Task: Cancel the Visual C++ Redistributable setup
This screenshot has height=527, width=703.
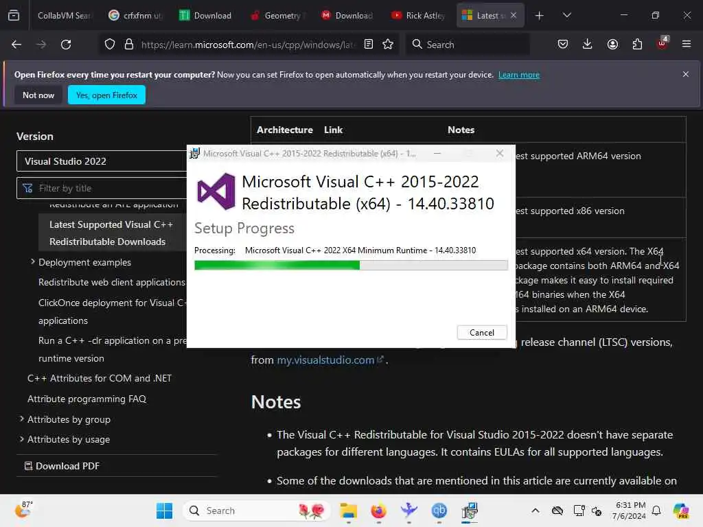Action: tap(482, 333)
